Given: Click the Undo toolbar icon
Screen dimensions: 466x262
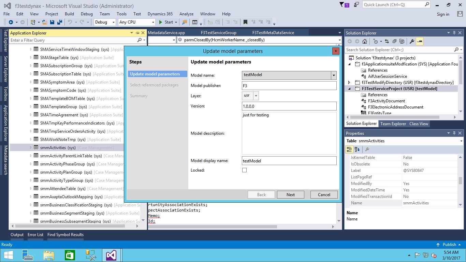Looking at the screenshot, I should (x=70, y=22).
